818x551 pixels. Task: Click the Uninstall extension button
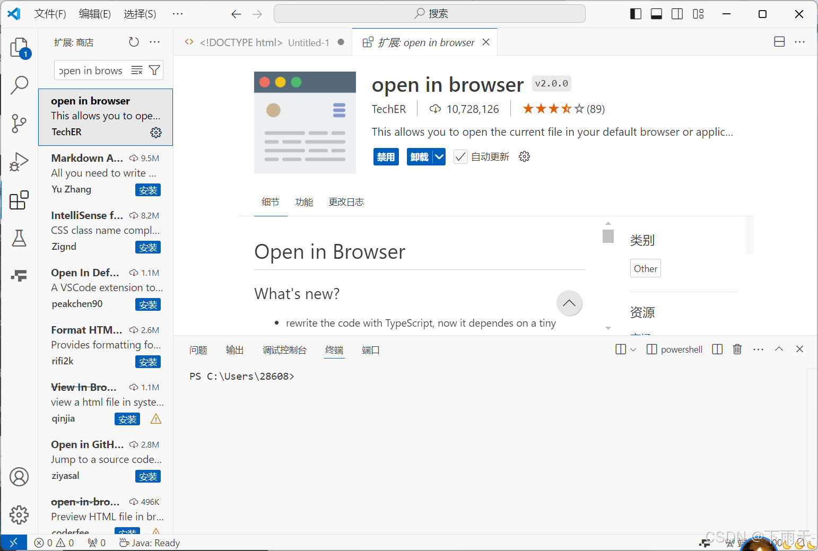point(420,157)
